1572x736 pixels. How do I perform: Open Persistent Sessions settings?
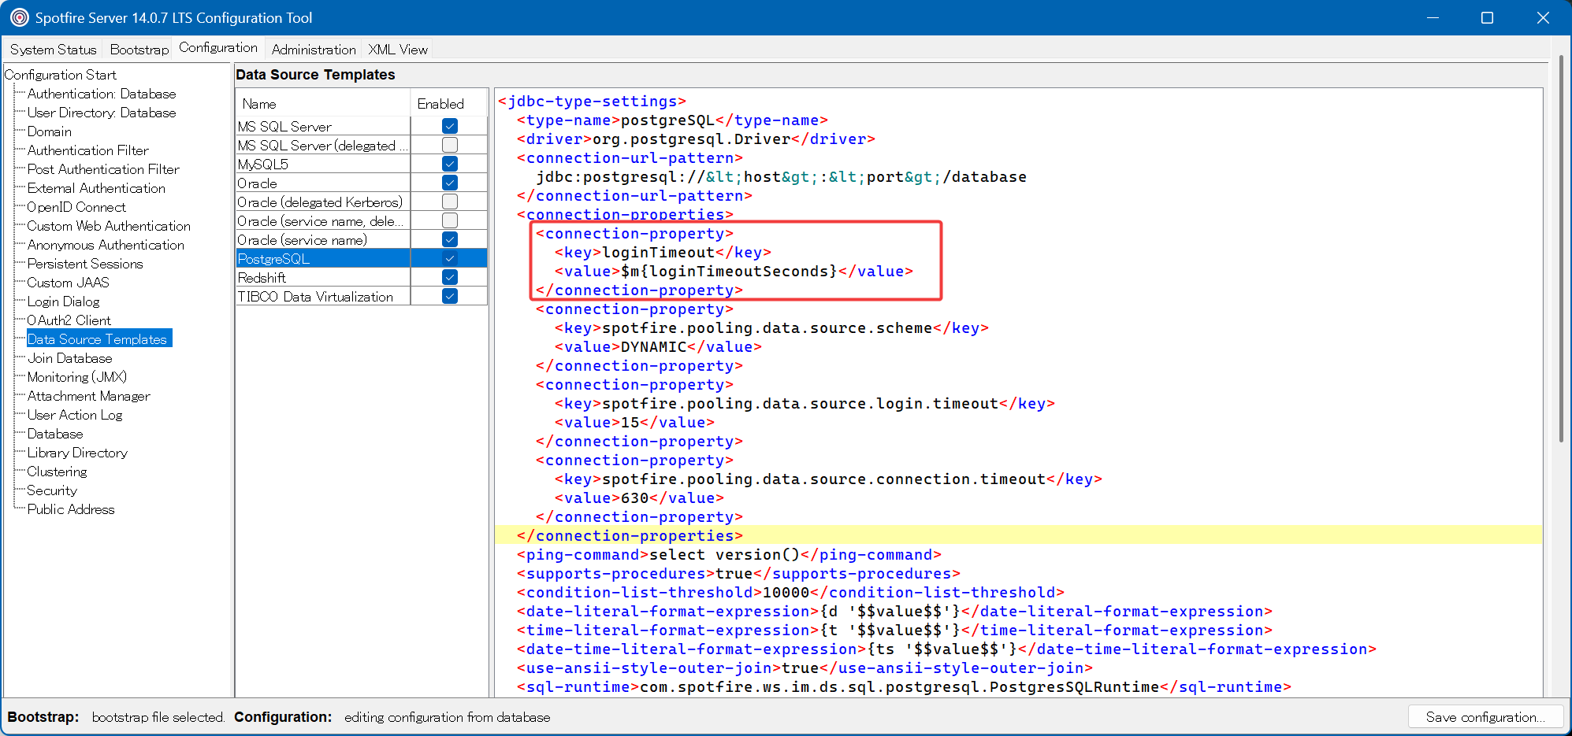tap(85, 264)
